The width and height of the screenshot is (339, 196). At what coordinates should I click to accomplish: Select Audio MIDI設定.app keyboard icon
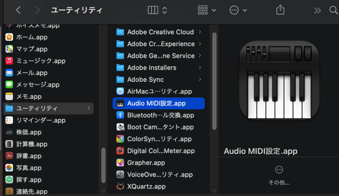(120, 103)
